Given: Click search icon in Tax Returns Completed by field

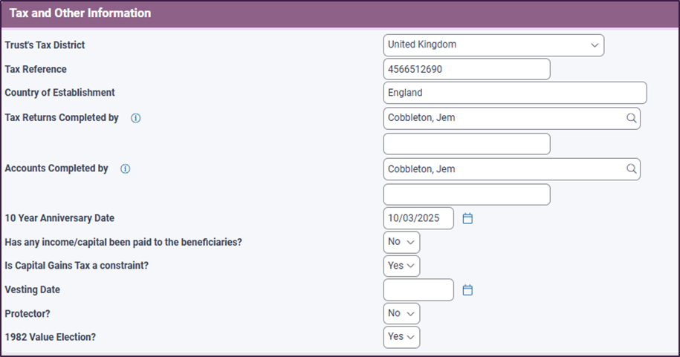Looking at the screenshot, I should [631, 118].
